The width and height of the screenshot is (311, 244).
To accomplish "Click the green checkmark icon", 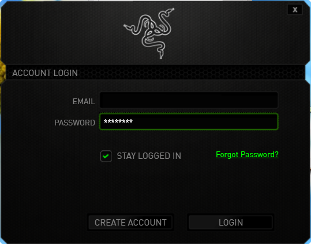I will point(106,156).
